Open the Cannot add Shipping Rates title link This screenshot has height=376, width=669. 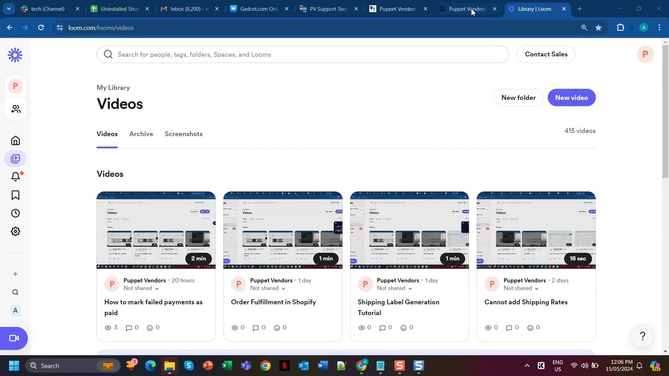pos(526,302)
